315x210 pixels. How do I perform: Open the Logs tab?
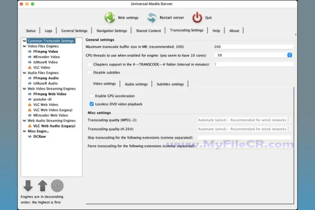coord(49,31)
